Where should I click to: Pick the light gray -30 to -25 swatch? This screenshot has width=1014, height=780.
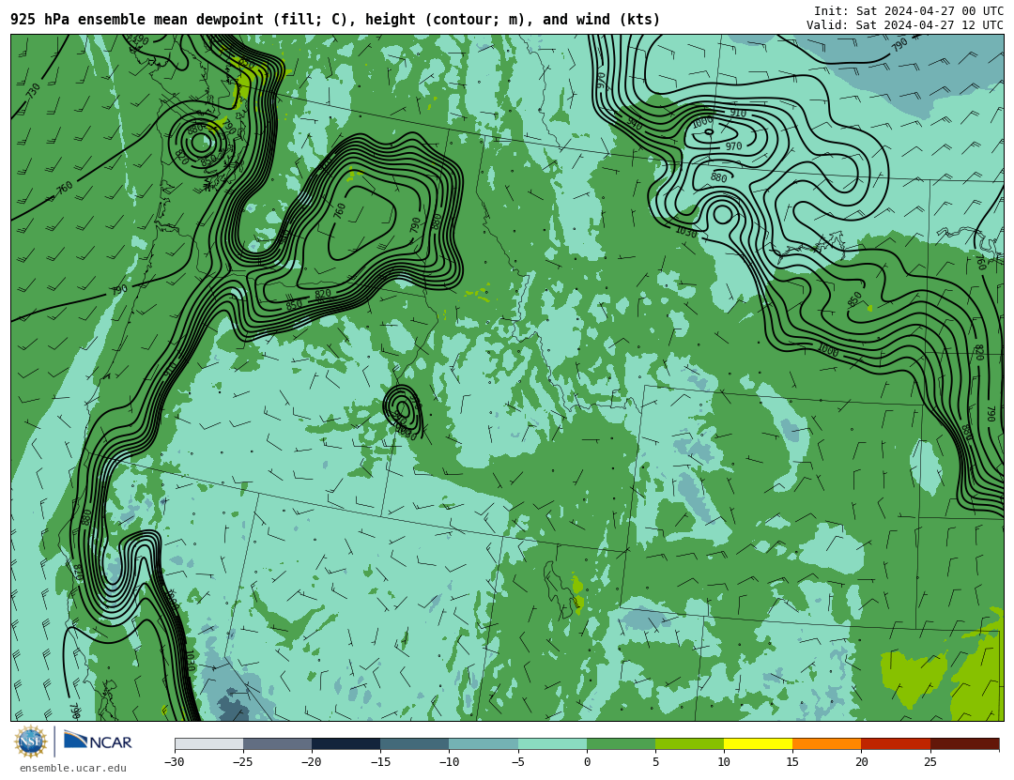208,744
